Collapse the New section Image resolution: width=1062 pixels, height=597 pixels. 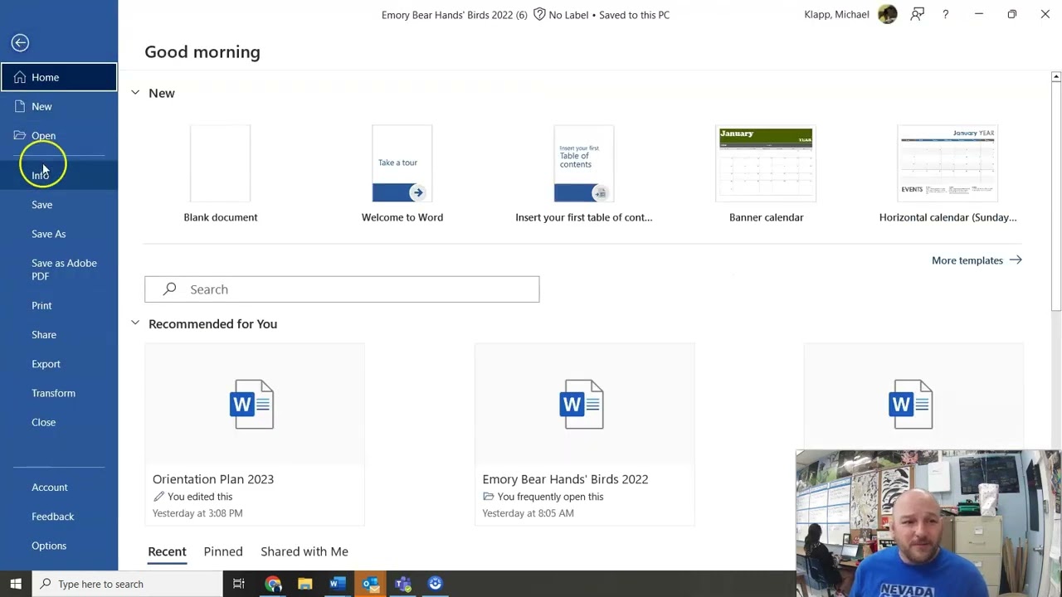point(135,93)
